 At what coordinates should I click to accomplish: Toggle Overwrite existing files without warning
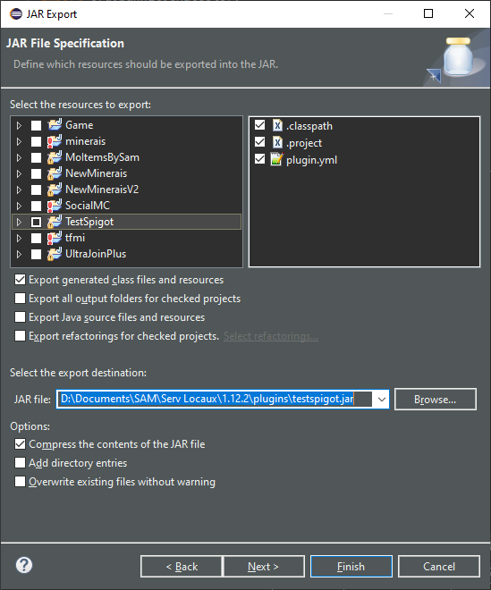(20, 481)
